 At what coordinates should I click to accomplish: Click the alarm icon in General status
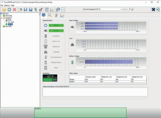click(x=46, y=68)
